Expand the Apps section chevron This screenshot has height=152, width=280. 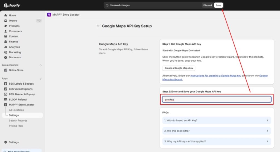(x=41, y=79)
